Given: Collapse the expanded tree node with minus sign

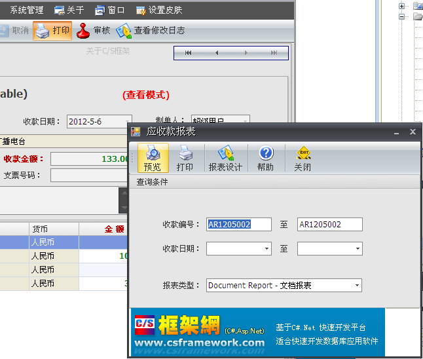Looking at the screenshot, I should 401,17.
